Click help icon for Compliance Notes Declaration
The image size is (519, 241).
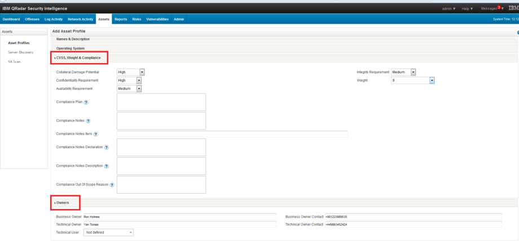[x=106, y=147]
